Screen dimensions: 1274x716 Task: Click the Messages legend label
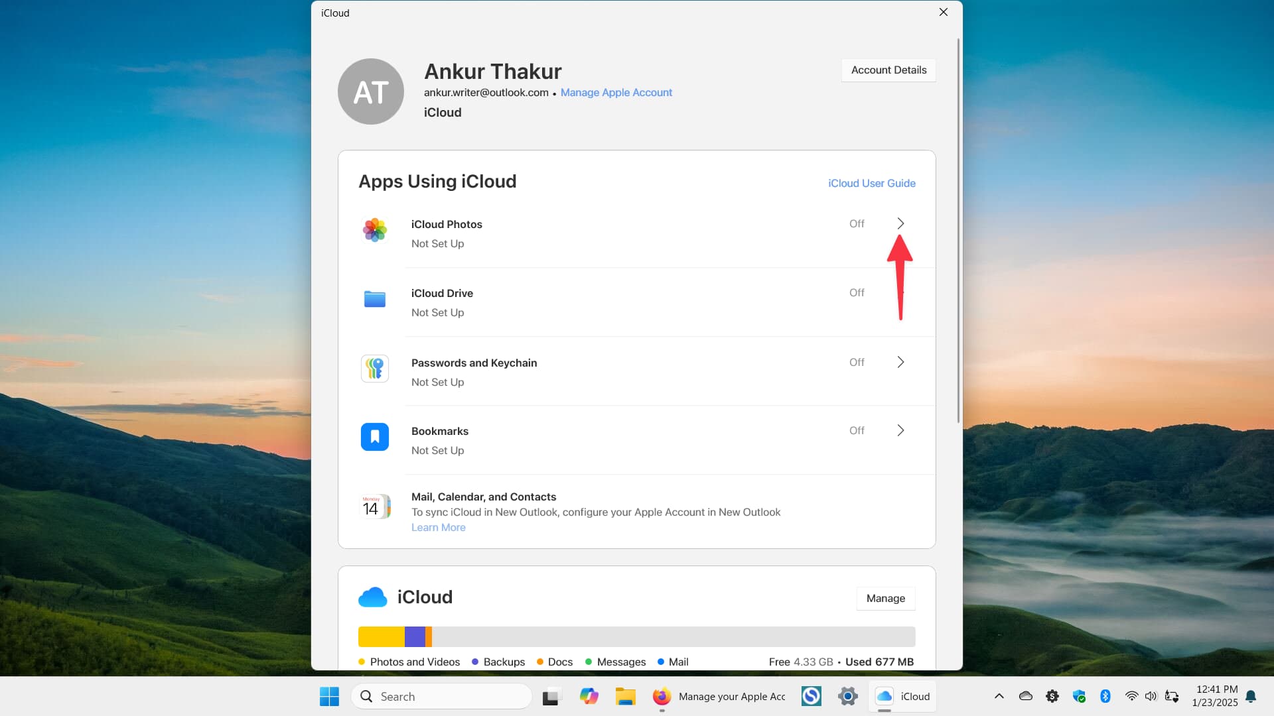tap(621, 662)
